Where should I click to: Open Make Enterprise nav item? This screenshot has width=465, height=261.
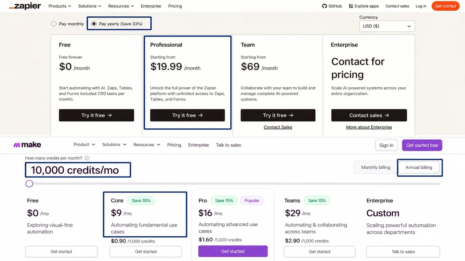(198, 145)
